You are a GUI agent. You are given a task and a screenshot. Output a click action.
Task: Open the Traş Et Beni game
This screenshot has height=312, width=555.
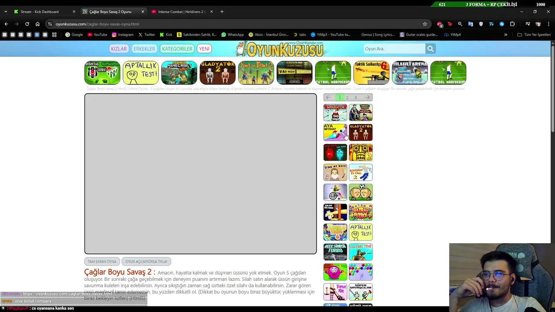335,172
